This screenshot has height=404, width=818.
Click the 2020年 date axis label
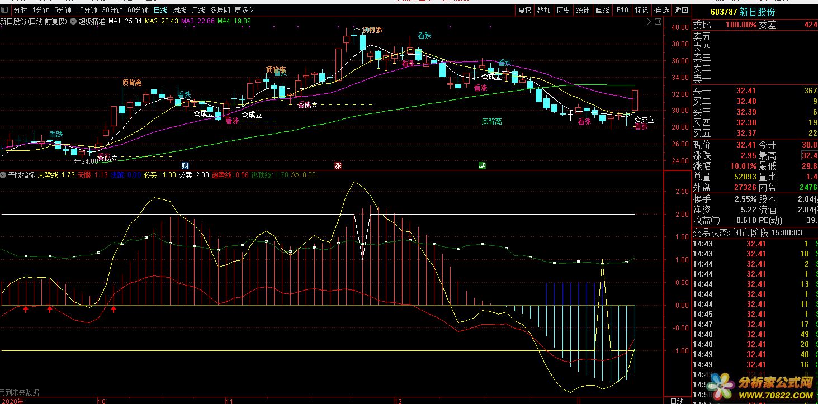pos(12,401)
